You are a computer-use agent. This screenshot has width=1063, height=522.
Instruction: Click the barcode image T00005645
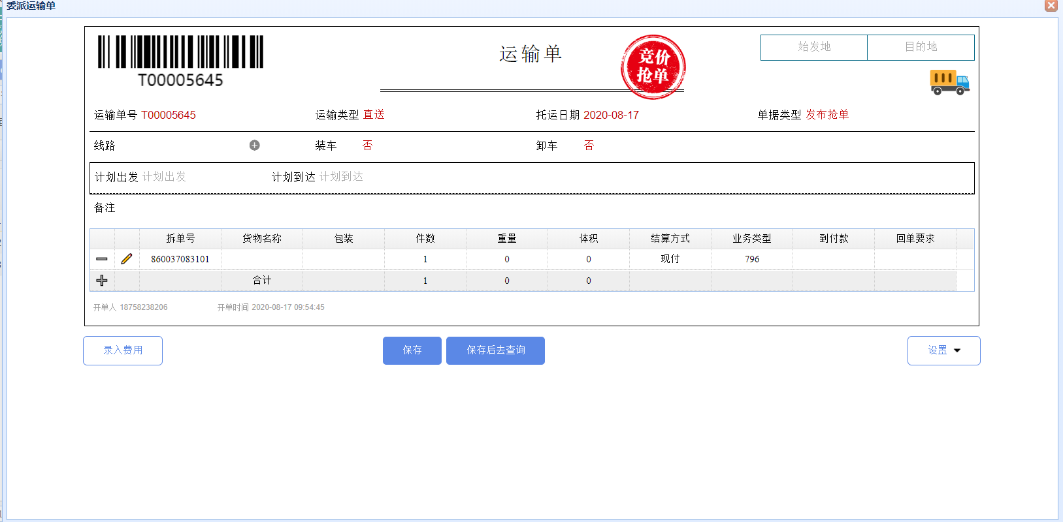point(180,61)
